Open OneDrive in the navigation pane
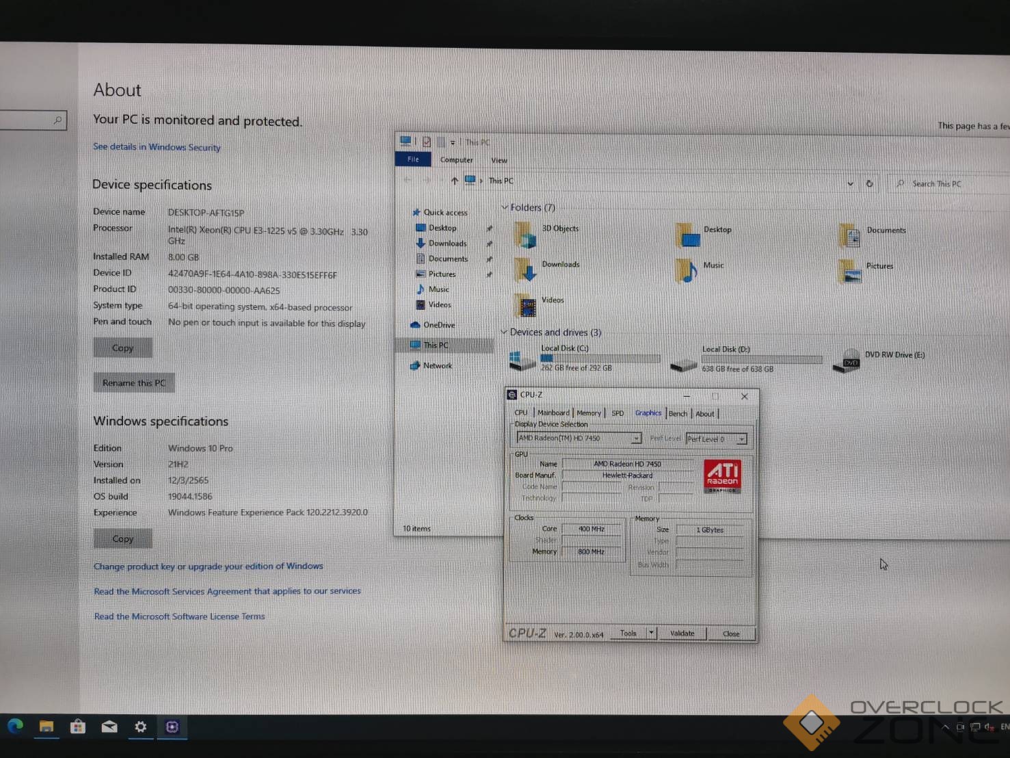Viewport: 1010px width, 758px height. point(432,325)
